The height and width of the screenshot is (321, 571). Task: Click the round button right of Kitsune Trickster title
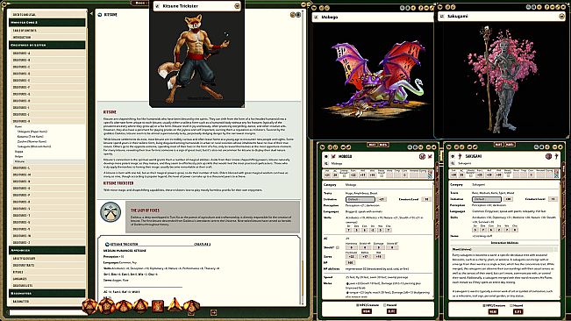tap(237, 6)
